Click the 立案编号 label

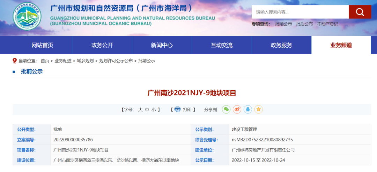[26, 140]
